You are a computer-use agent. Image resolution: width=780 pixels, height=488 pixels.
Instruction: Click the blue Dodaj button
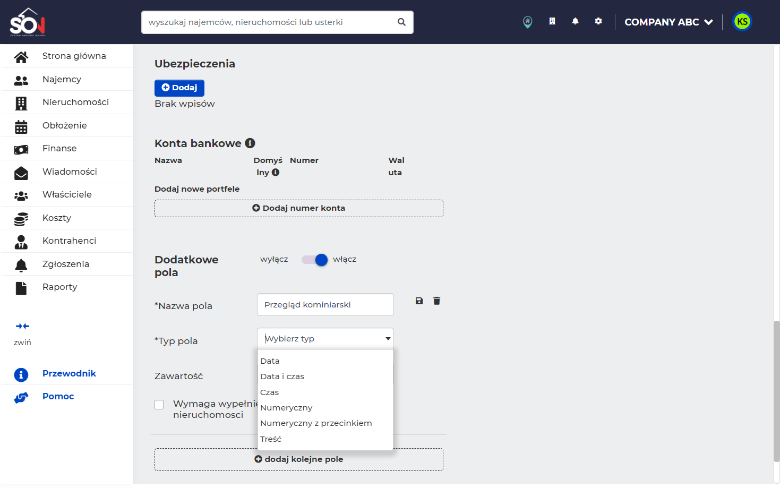(x=179, y=88)
